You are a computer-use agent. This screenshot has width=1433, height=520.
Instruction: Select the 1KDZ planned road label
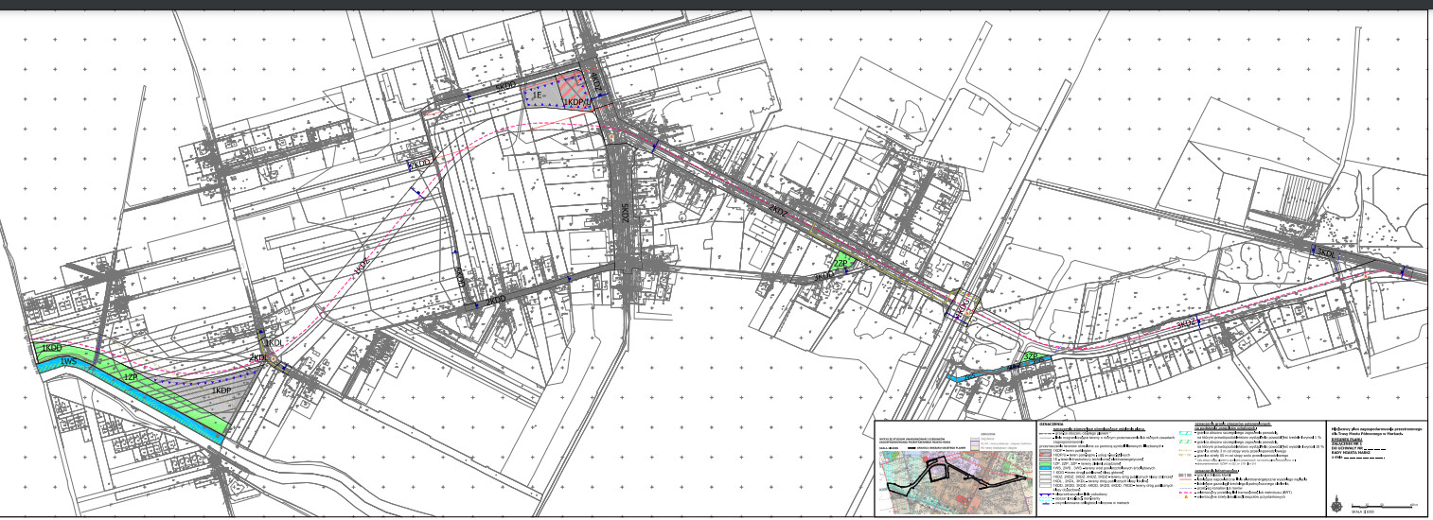(x=362, y=269)
